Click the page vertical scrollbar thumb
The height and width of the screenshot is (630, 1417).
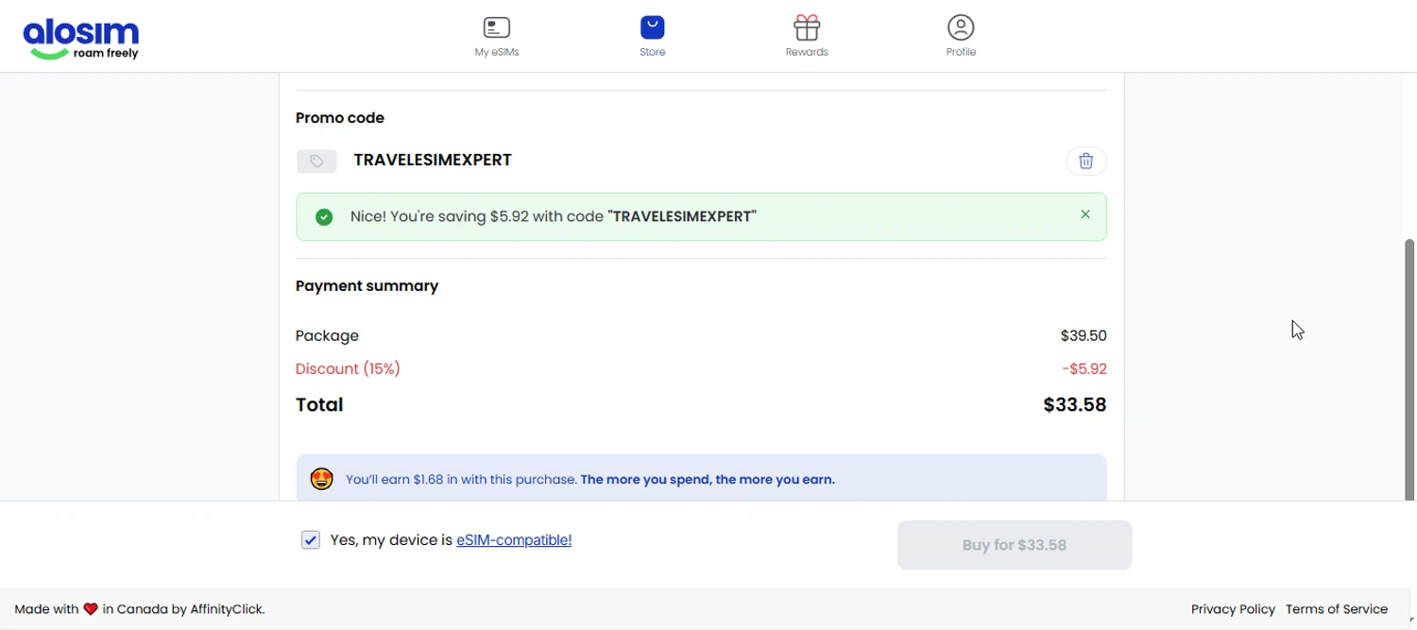tap(1409, 368)
